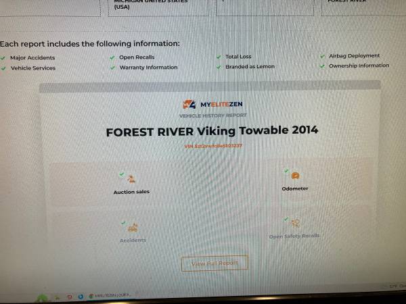Click the green check beside Ownership Information
The image size is (406, 304).
point(322,66)
